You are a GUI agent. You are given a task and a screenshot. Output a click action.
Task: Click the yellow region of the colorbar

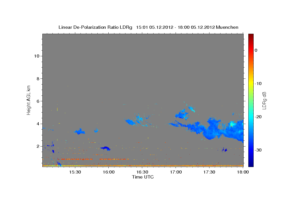click(x=251, y=82)
